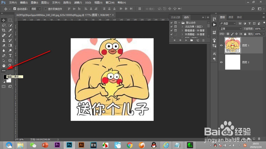Select the Blur tool
This screenshot has width=266, height=149.
click(3, 50)
